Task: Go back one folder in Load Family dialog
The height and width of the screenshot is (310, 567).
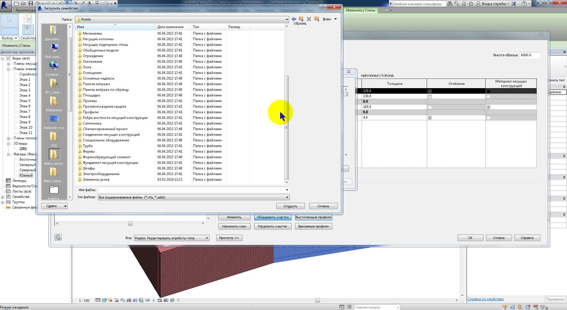Action: [x=294, y=19]
